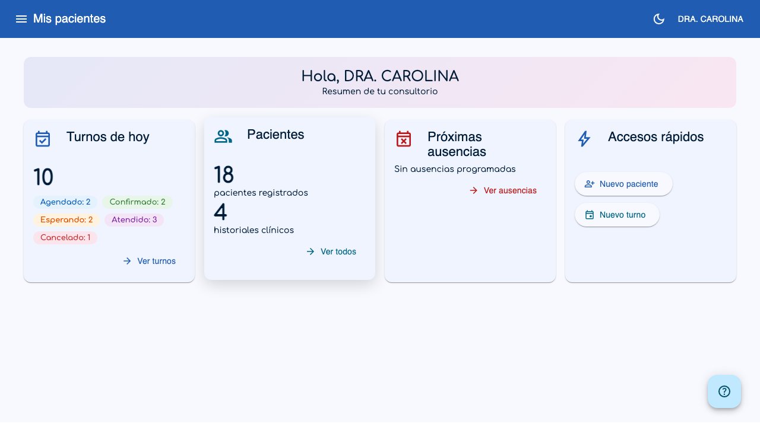The image size is (760, 427).
Task: Choose the Esperando: 2 chip
Action: [66, 220]
